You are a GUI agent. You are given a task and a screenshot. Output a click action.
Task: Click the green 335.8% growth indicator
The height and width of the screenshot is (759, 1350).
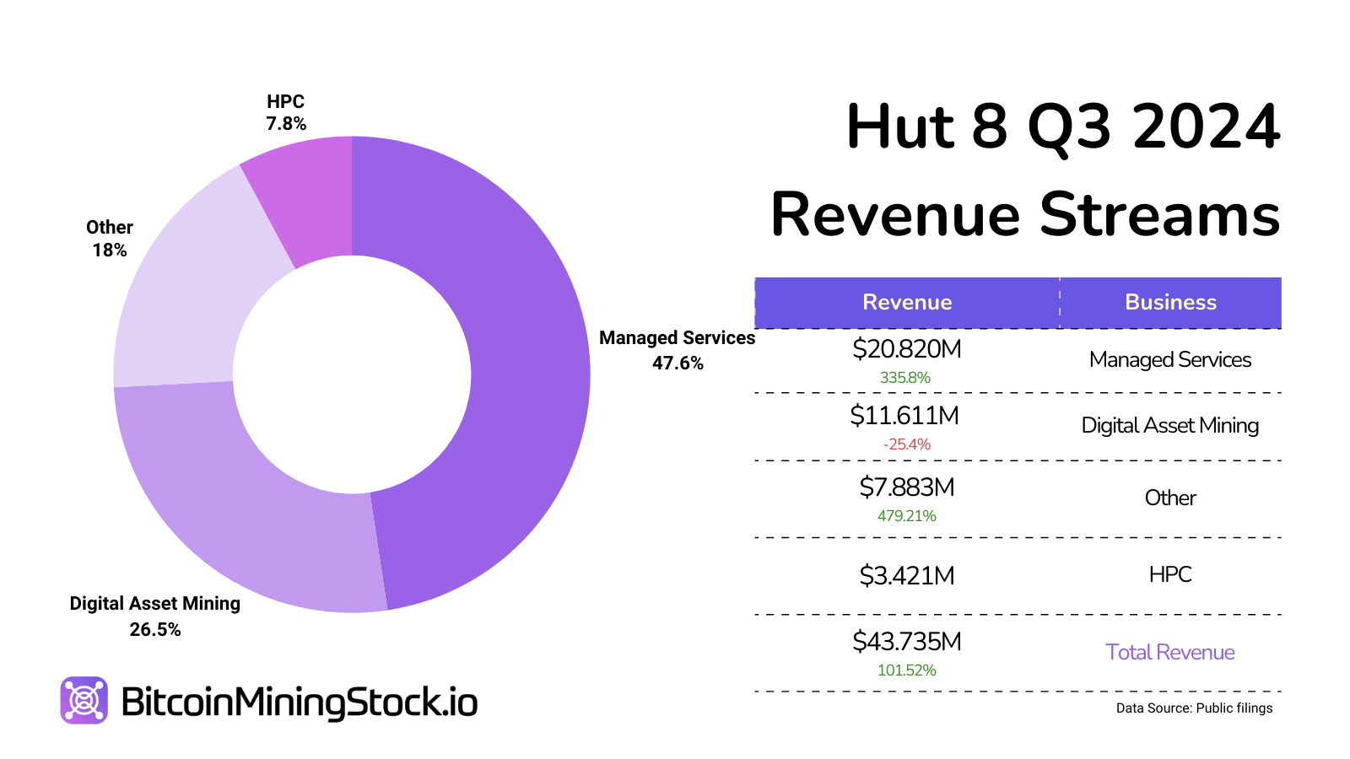pyautogui.click(x=905, y=378)
